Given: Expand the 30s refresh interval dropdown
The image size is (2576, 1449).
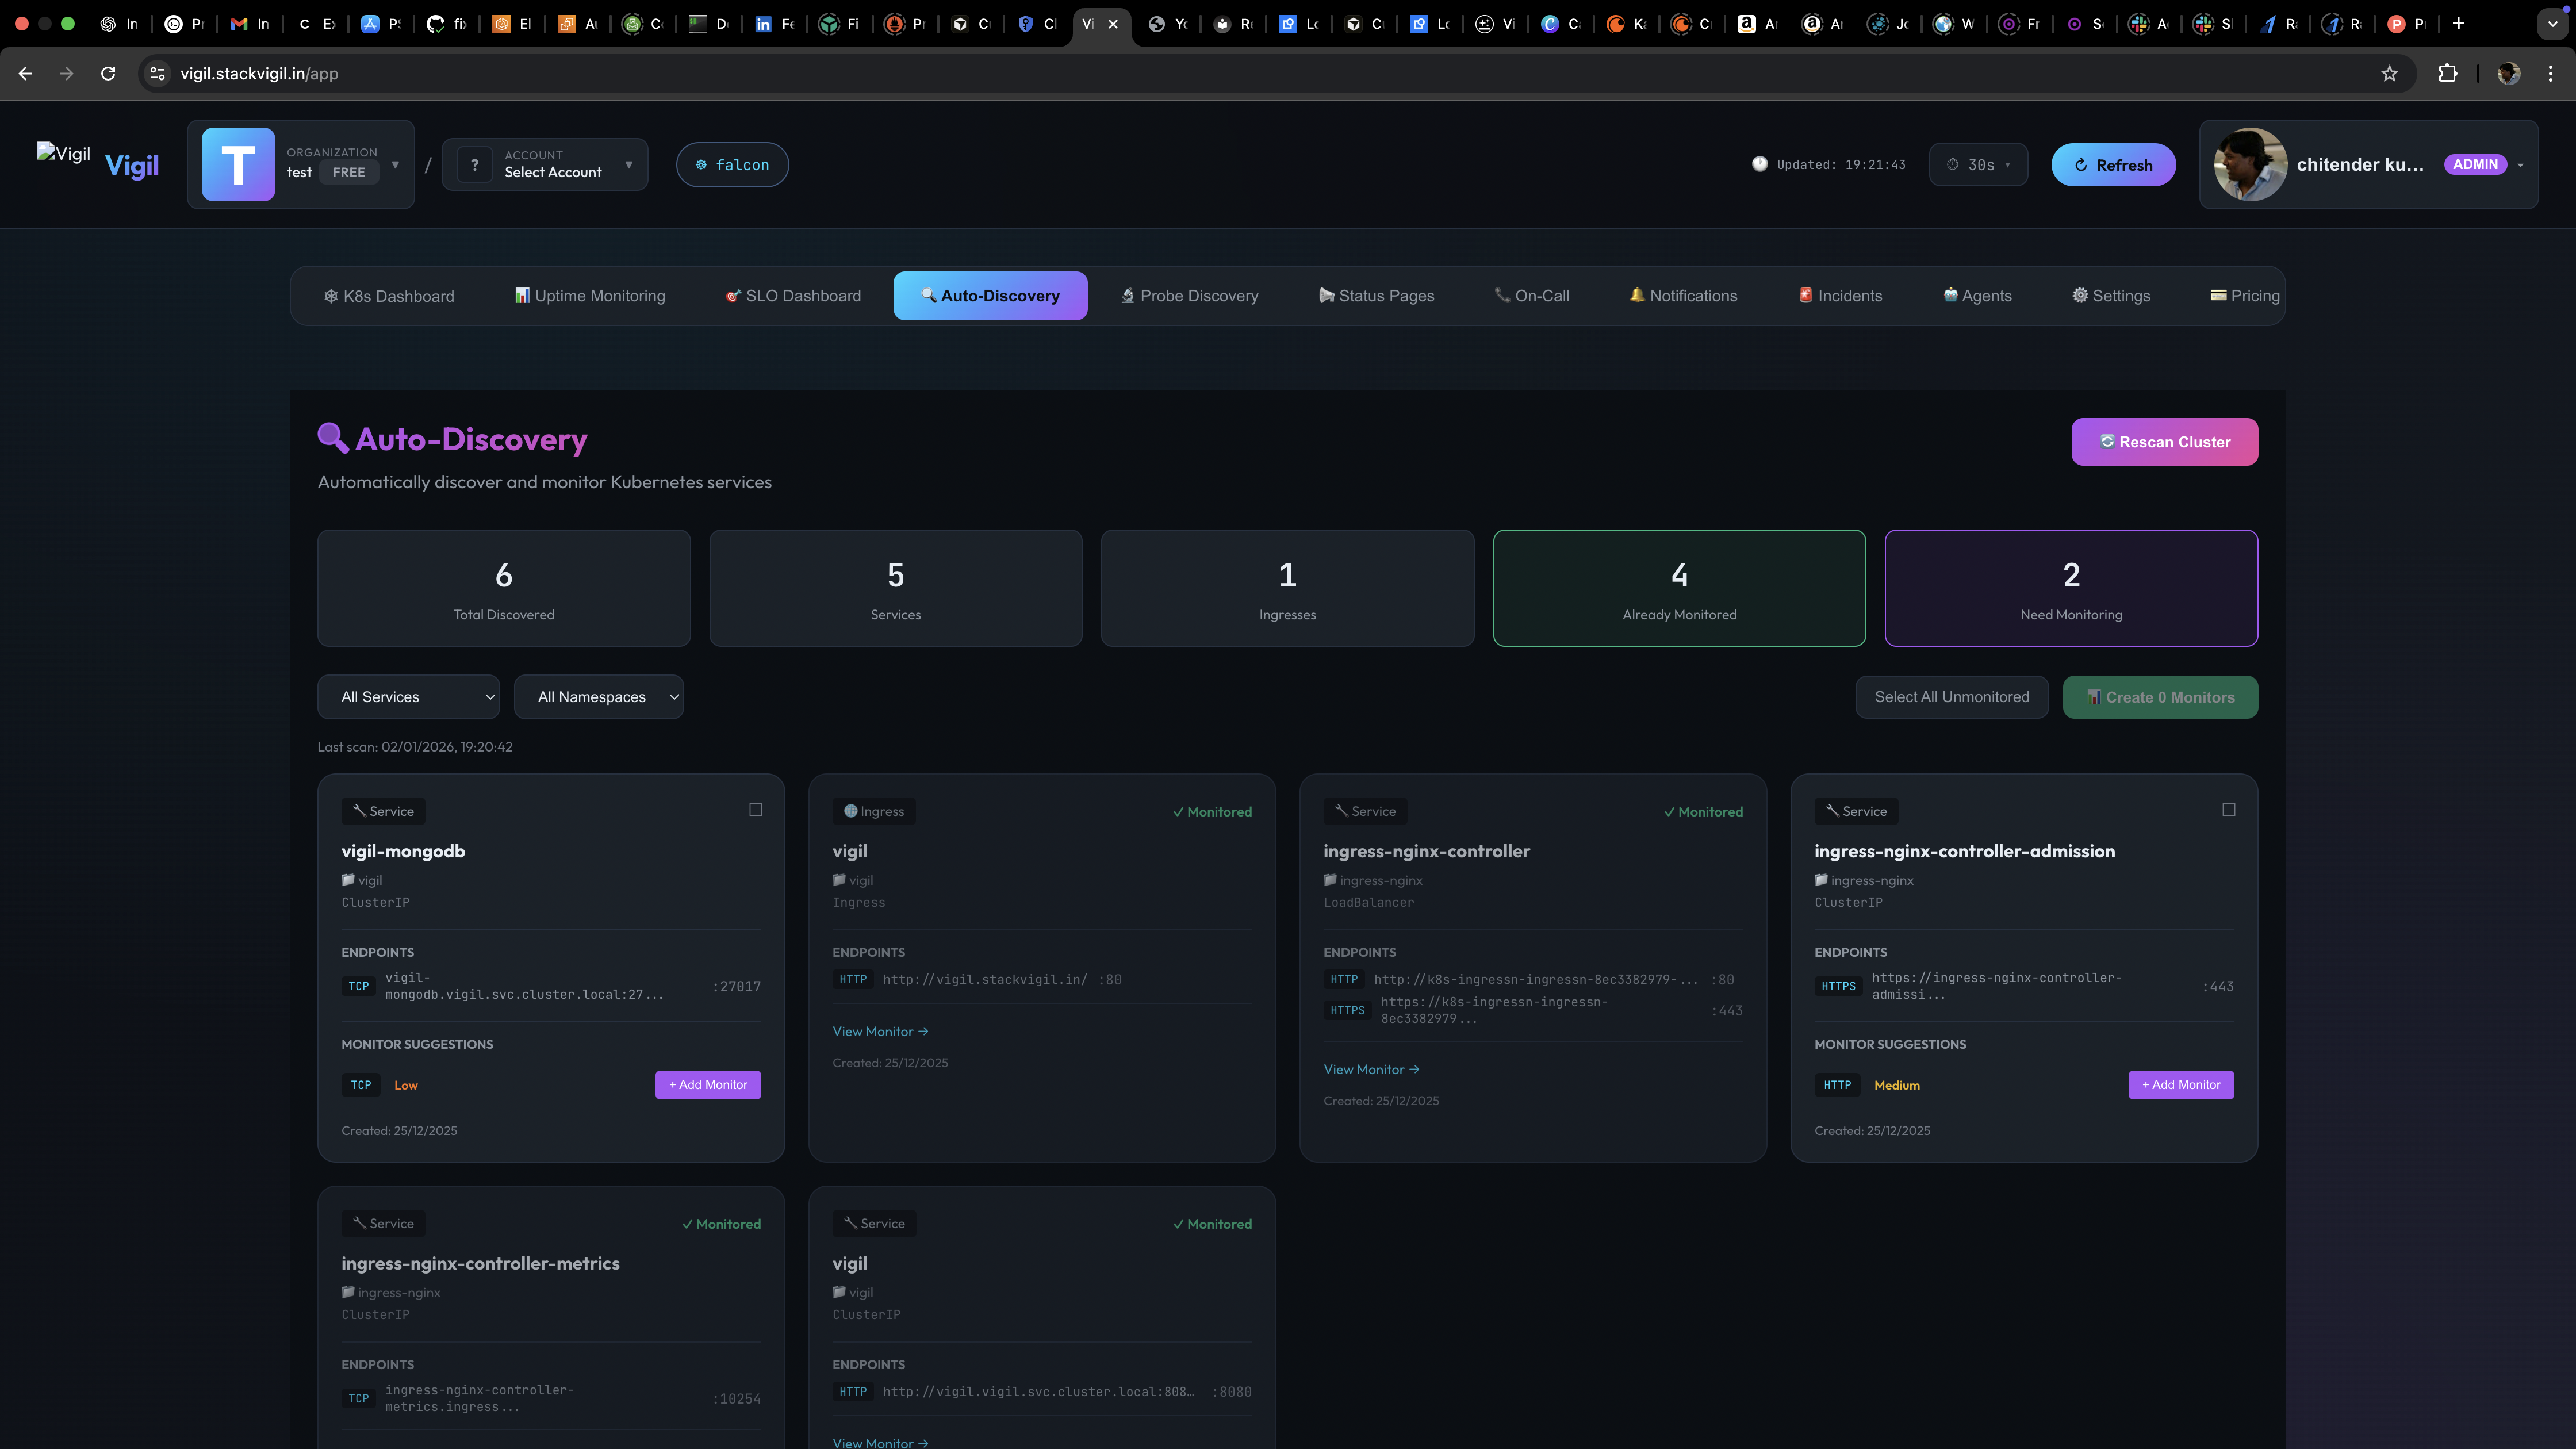Looking at the screenshot, I should coord(1978,165).
